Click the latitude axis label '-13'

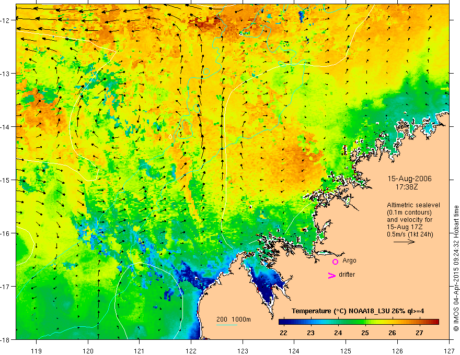tap(6, 74)
